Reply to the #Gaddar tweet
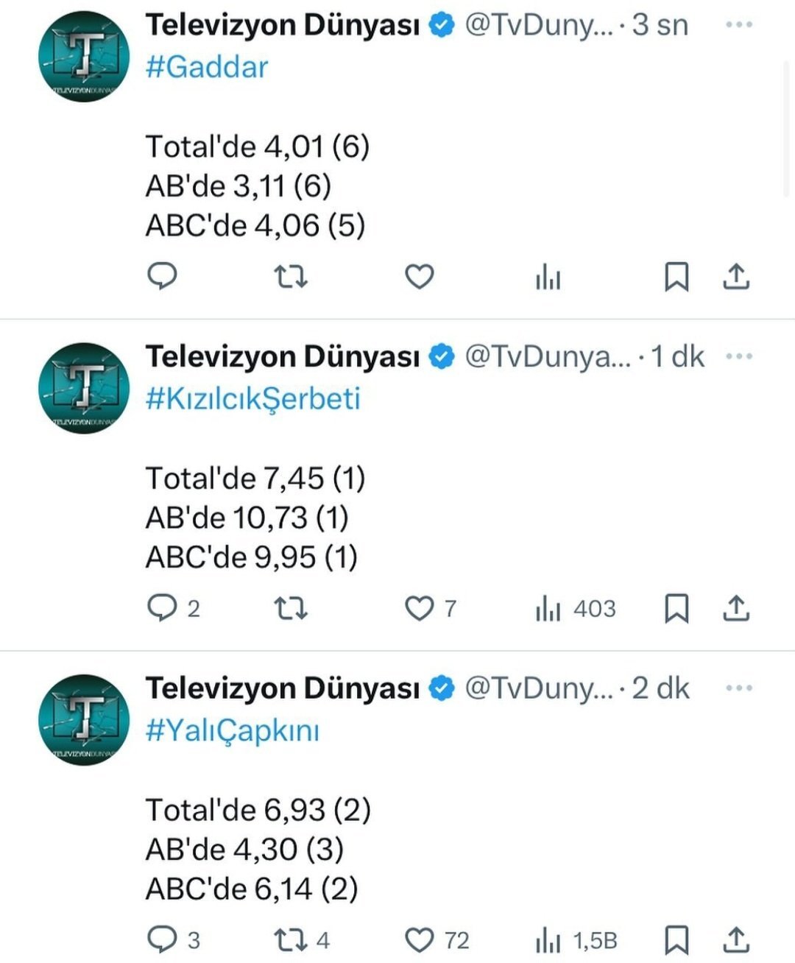Screen dimensions: 795x963 coord(162,277)
